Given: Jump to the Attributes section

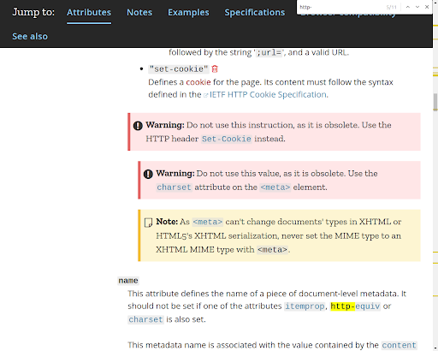Looking at the screenshot, I should coord(89,13).
